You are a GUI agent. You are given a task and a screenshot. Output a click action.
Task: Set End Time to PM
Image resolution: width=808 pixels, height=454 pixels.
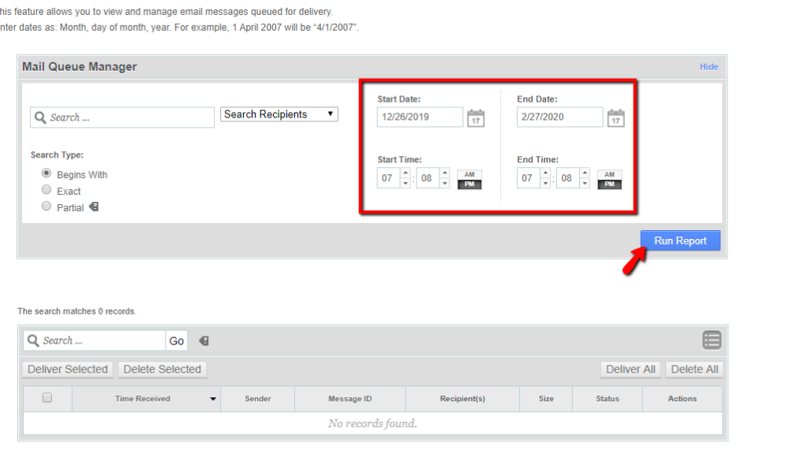click(610, 184)
